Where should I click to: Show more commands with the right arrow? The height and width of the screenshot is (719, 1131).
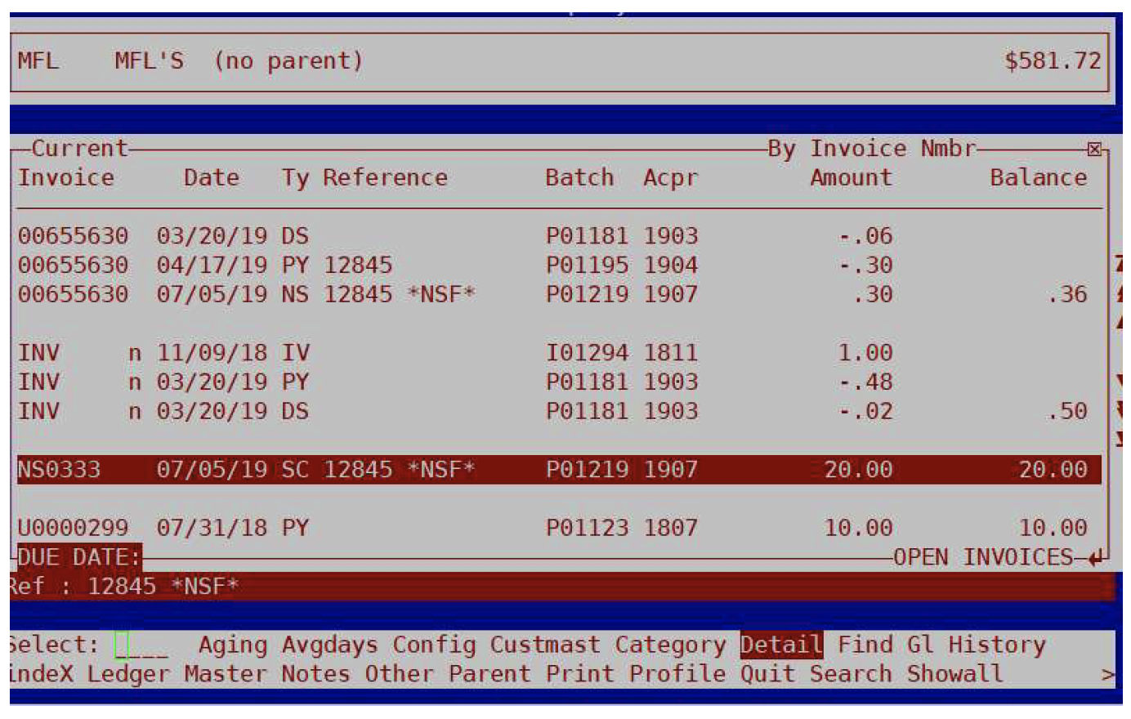[1107, 674]
